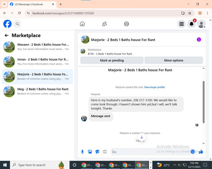Click the Message sent bubble

tap(101, 116)
